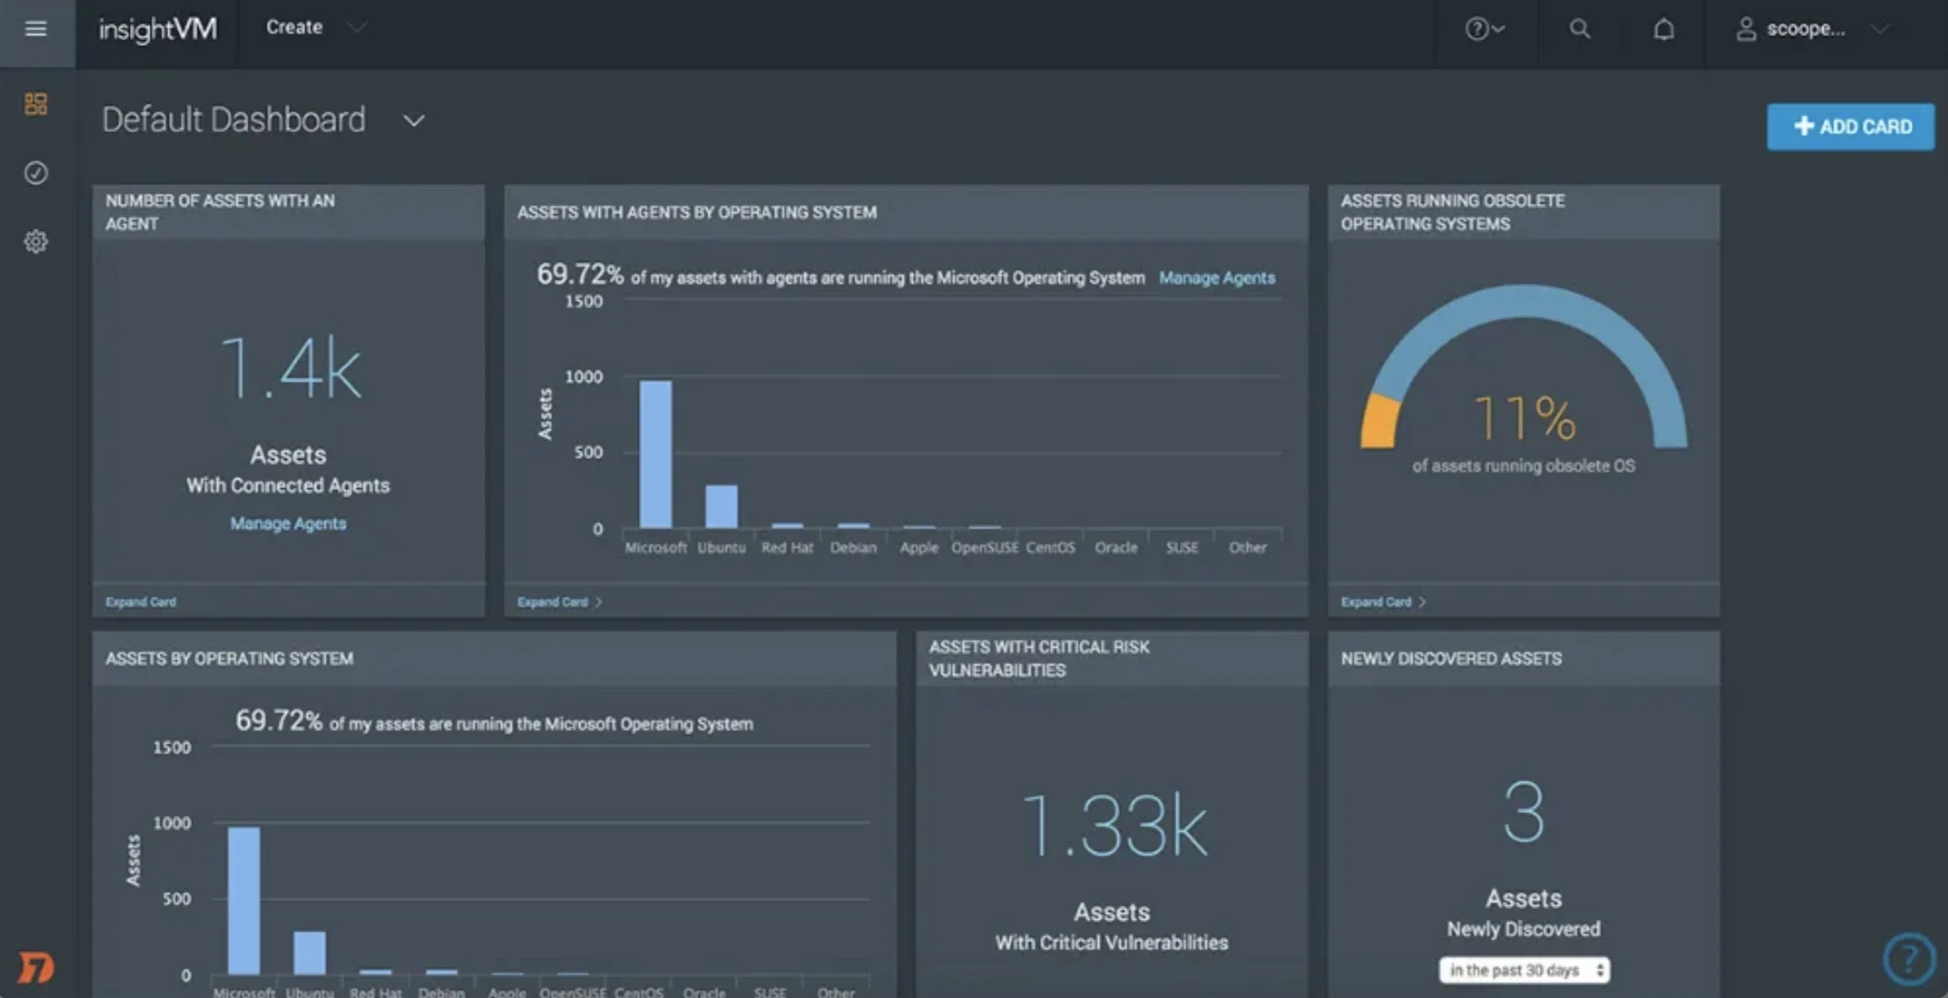Image resolution: width=1948 pixels, height=998 pixels.
Task: Open Manage Agents from the connected agents card
Action: tap(287, 523)
